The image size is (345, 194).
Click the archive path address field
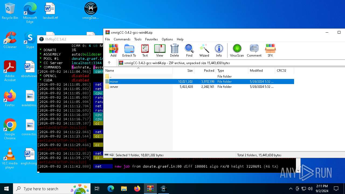[232, 63]
